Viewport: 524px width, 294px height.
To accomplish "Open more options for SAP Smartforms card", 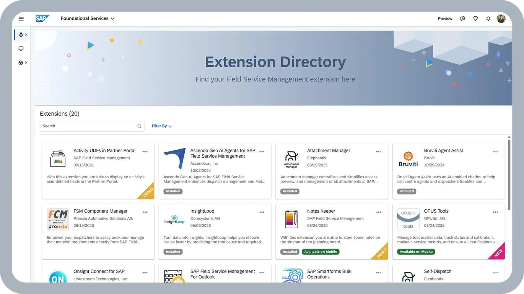I will tap(379, 273).
